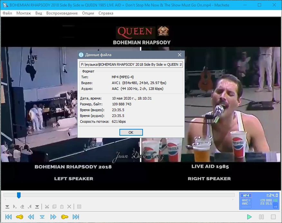Maximize the Machete window

click(x=259, y=5)
